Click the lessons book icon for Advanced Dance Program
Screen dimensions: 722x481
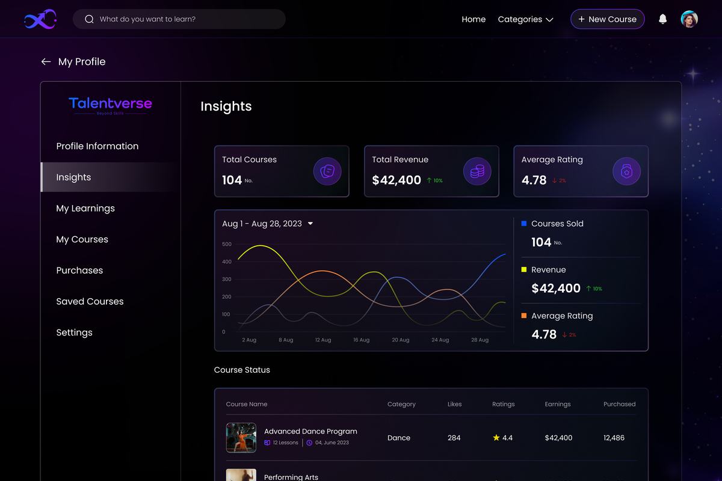(x=267, y=443)
